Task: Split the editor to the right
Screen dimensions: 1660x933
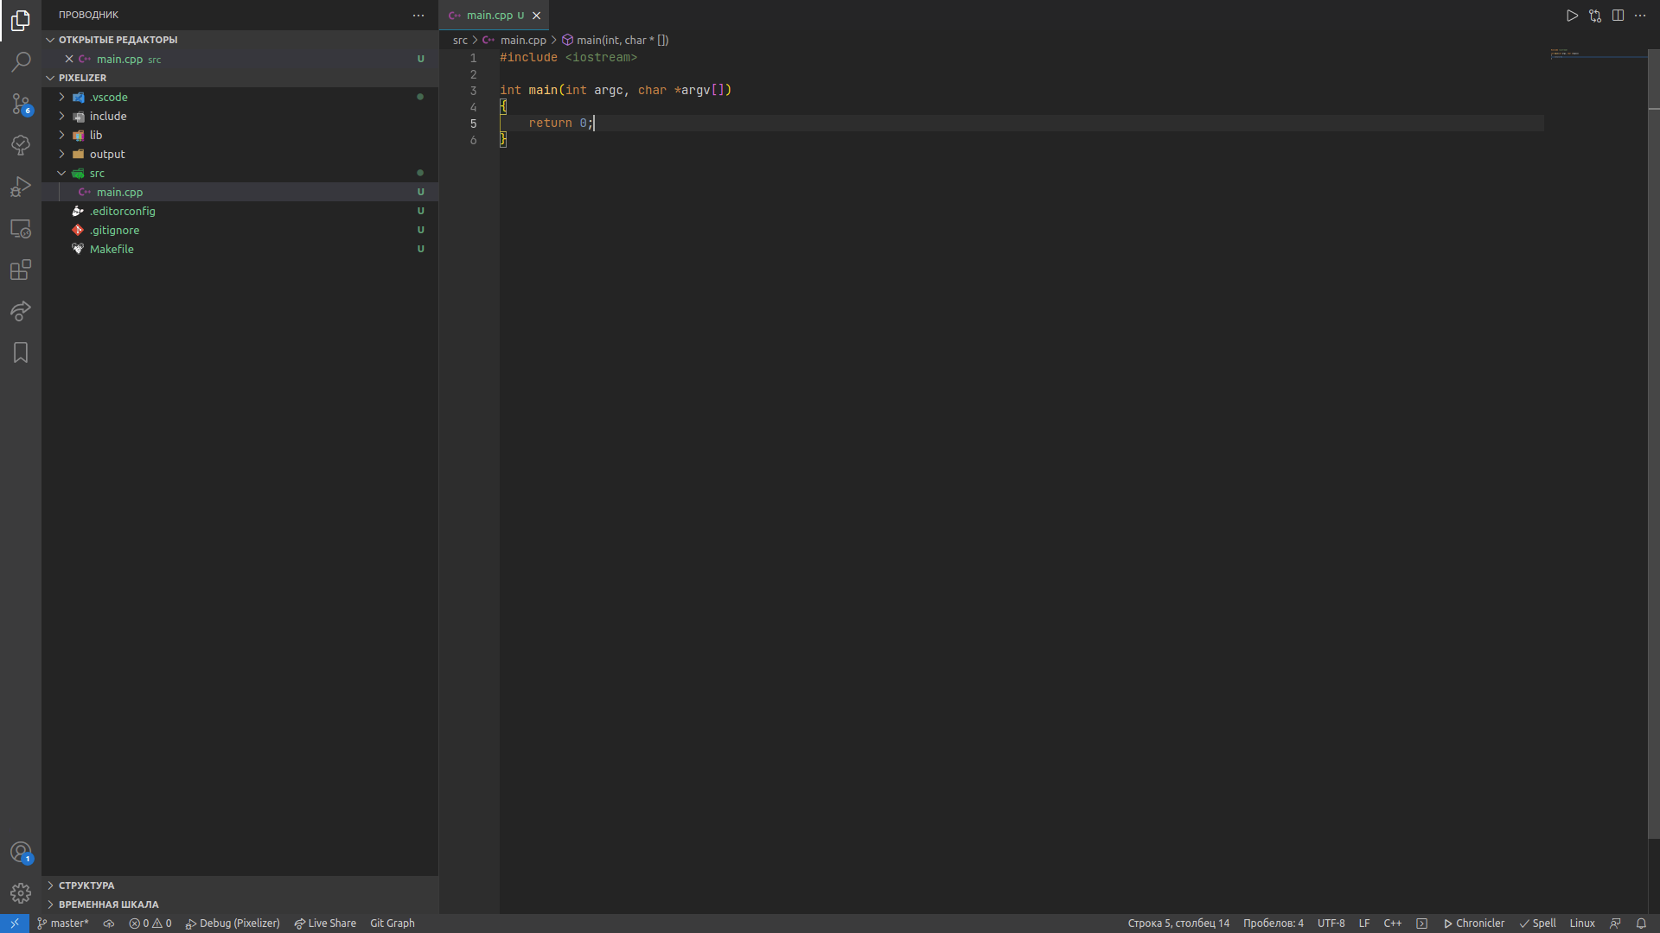Action: (1618, 16)
